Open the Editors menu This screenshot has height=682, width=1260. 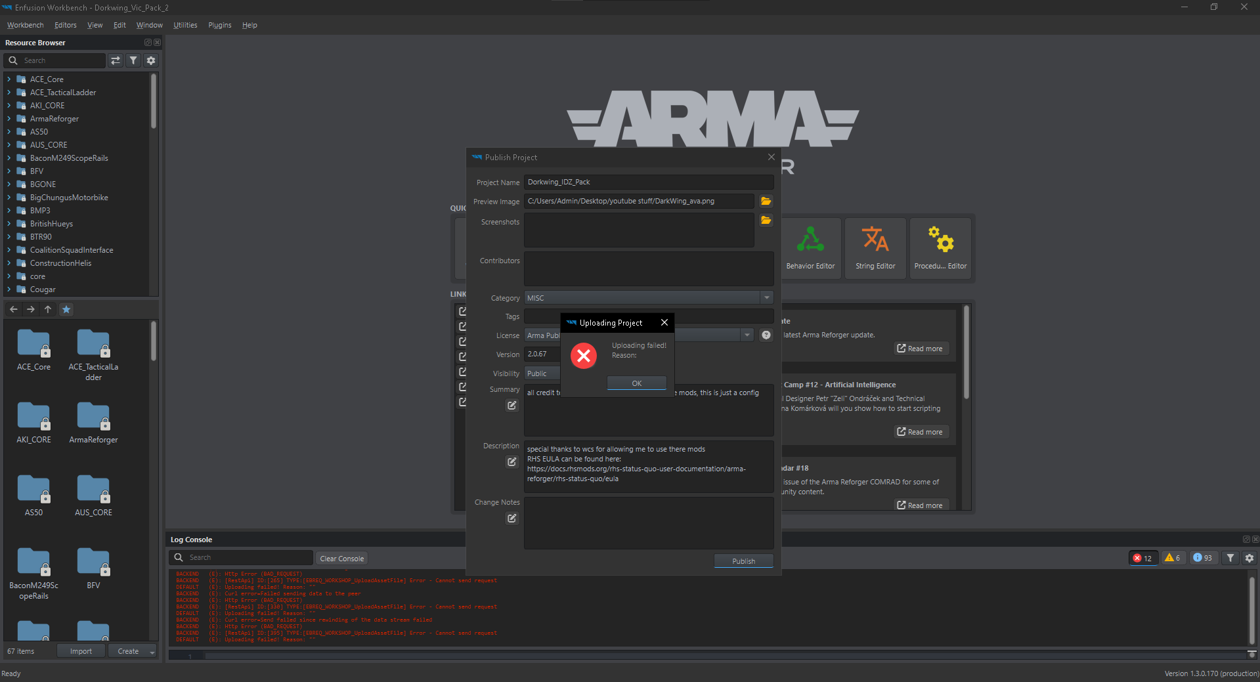[x=66, y=25]
